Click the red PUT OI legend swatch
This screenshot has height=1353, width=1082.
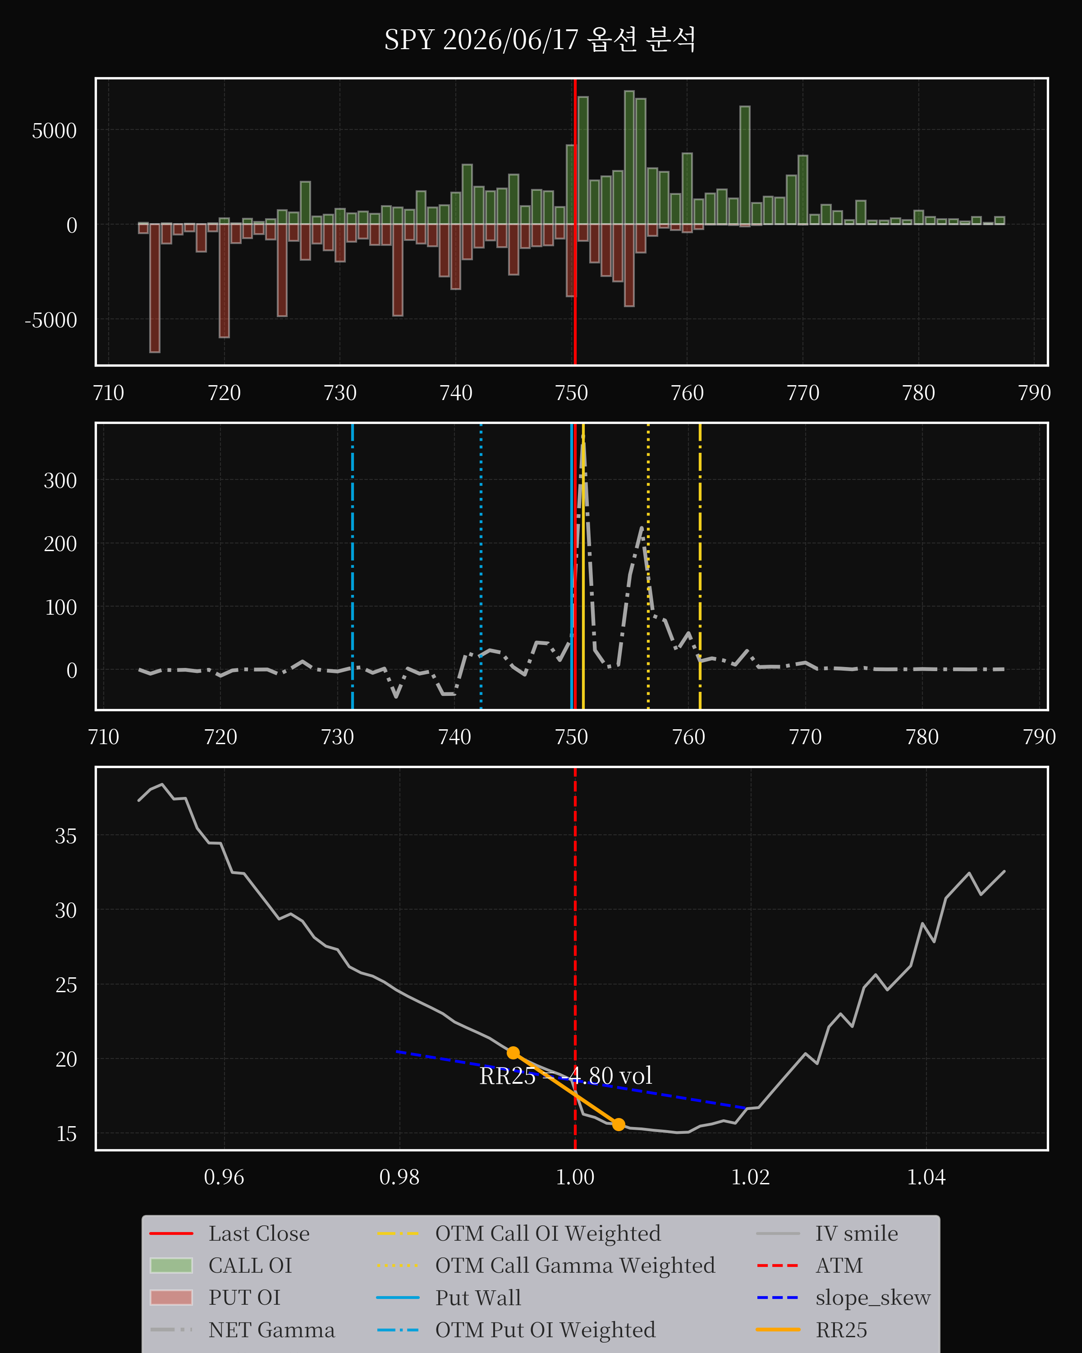[171, 1298]
